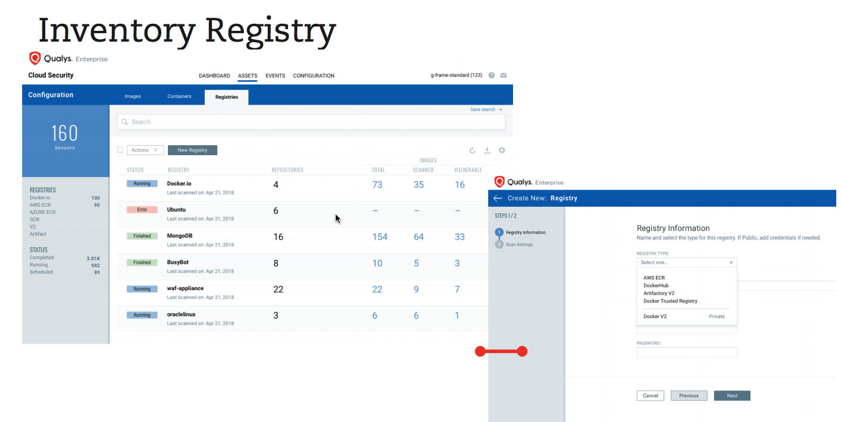Open the MongoDB registry row
This screenshot has width=841, height=422.
click(x=302, y=240)
